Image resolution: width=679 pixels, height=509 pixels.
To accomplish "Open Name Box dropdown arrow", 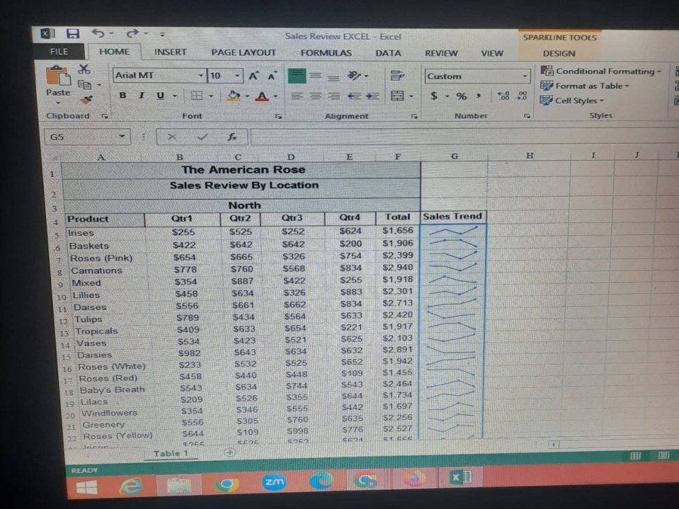I will [x=122, y=137].
